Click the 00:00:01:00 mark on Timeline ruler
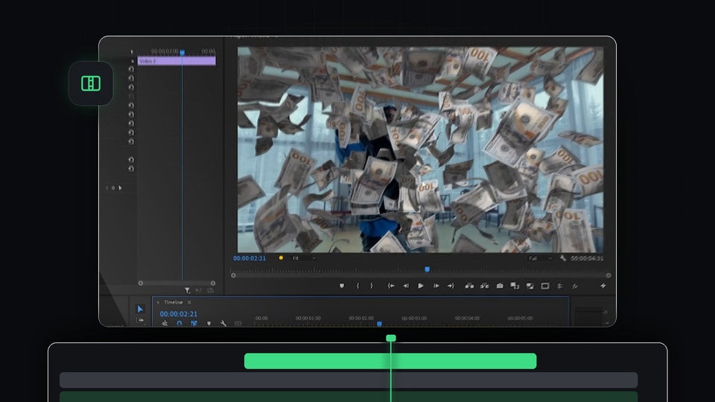 (x=308, y=318)
